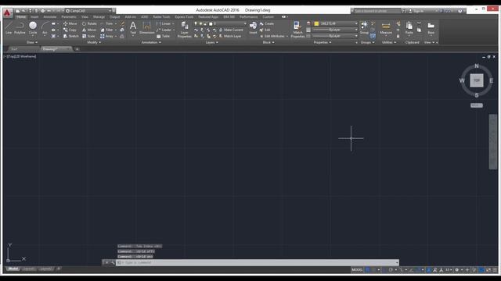Click the Linear dimension tool
Viewport: 501px width, 281px height.
[x=164, y=23]
